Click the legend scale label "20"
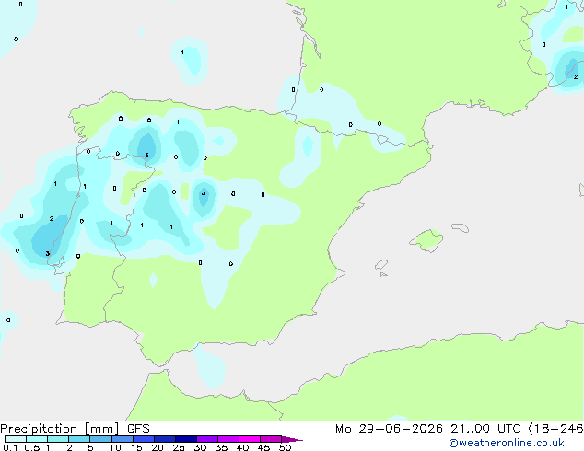The width and height of the screenshot is (584, 451). click(x=158, y=447)
